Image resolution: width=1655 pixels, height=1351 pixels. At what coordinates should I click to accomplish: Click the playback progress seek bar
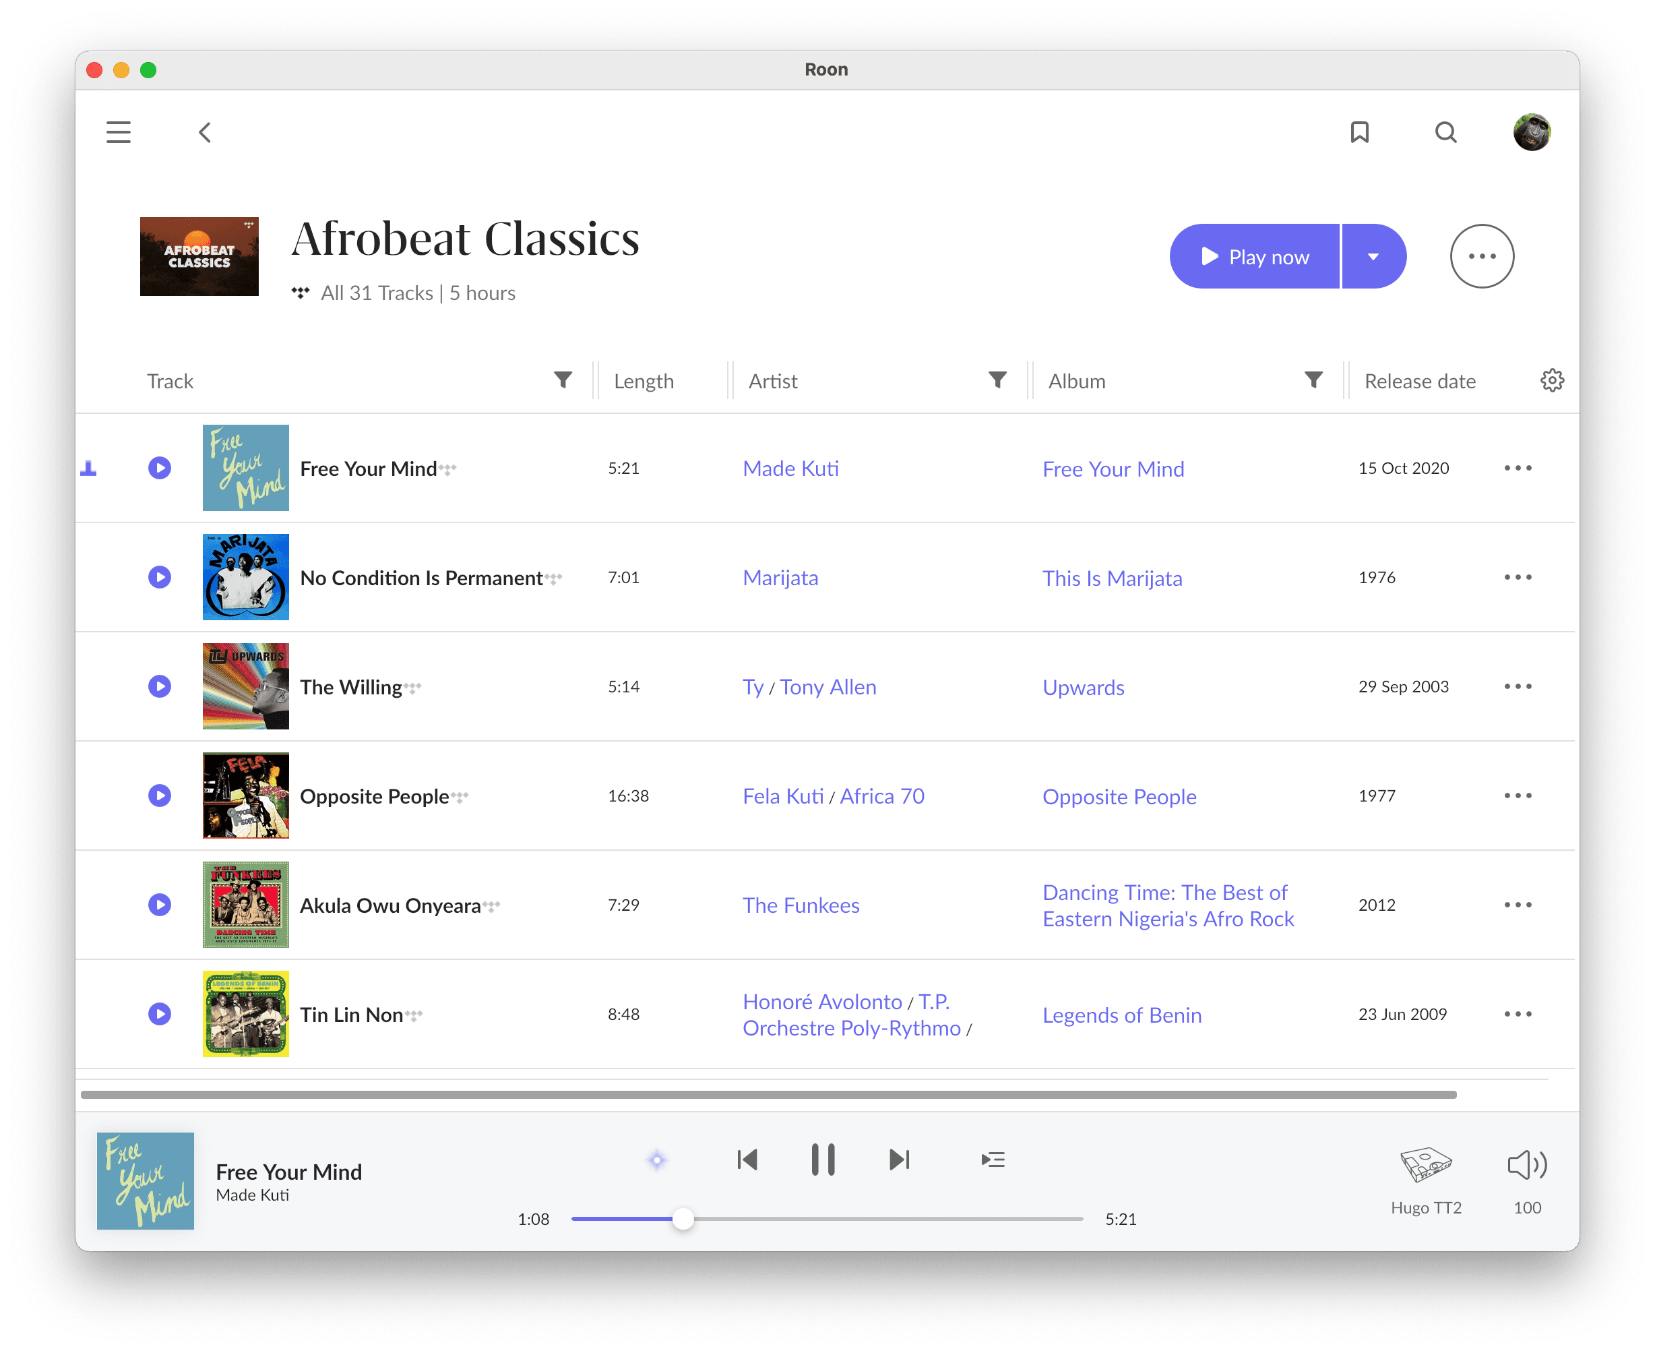point(856,1219)
